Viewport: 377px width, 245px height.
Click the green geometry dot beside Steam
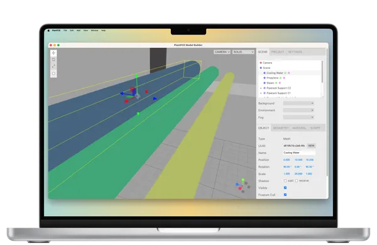pos(276,83)
